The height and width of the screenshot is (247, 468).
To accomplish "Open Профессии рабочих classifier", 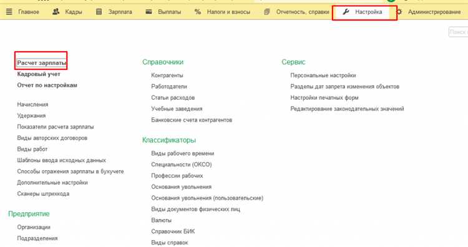I will pyautogui.click(x=177, y=176).
